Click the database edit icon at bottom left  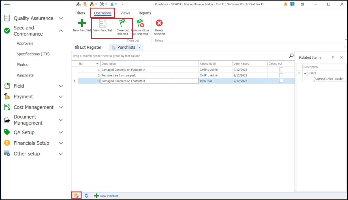pos(76,195)
